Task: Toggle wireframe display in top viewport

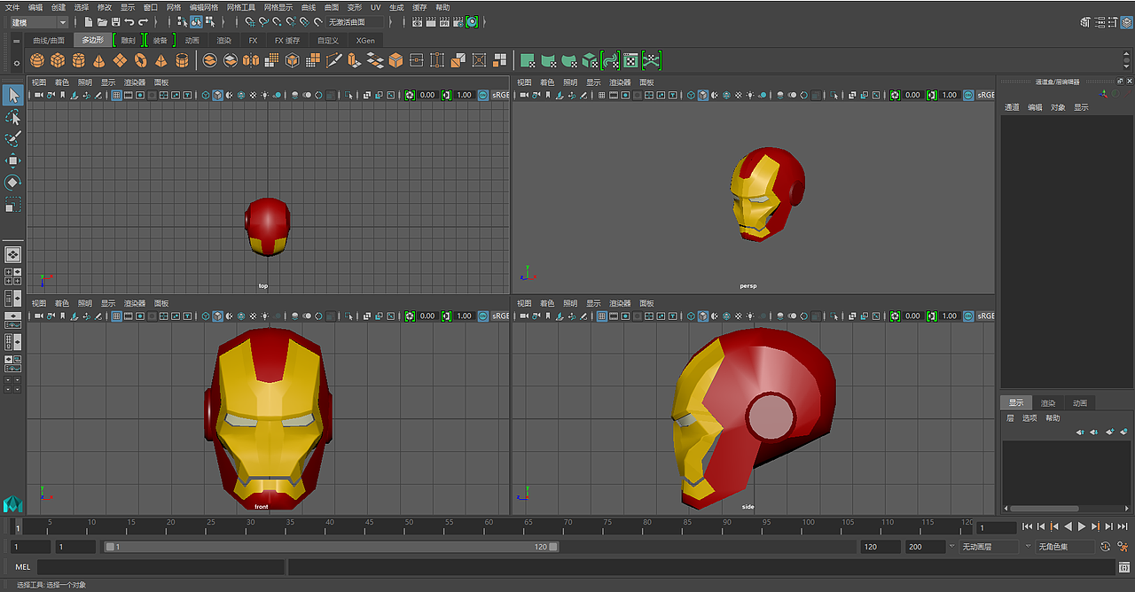Action: click(x=206, y=95)
